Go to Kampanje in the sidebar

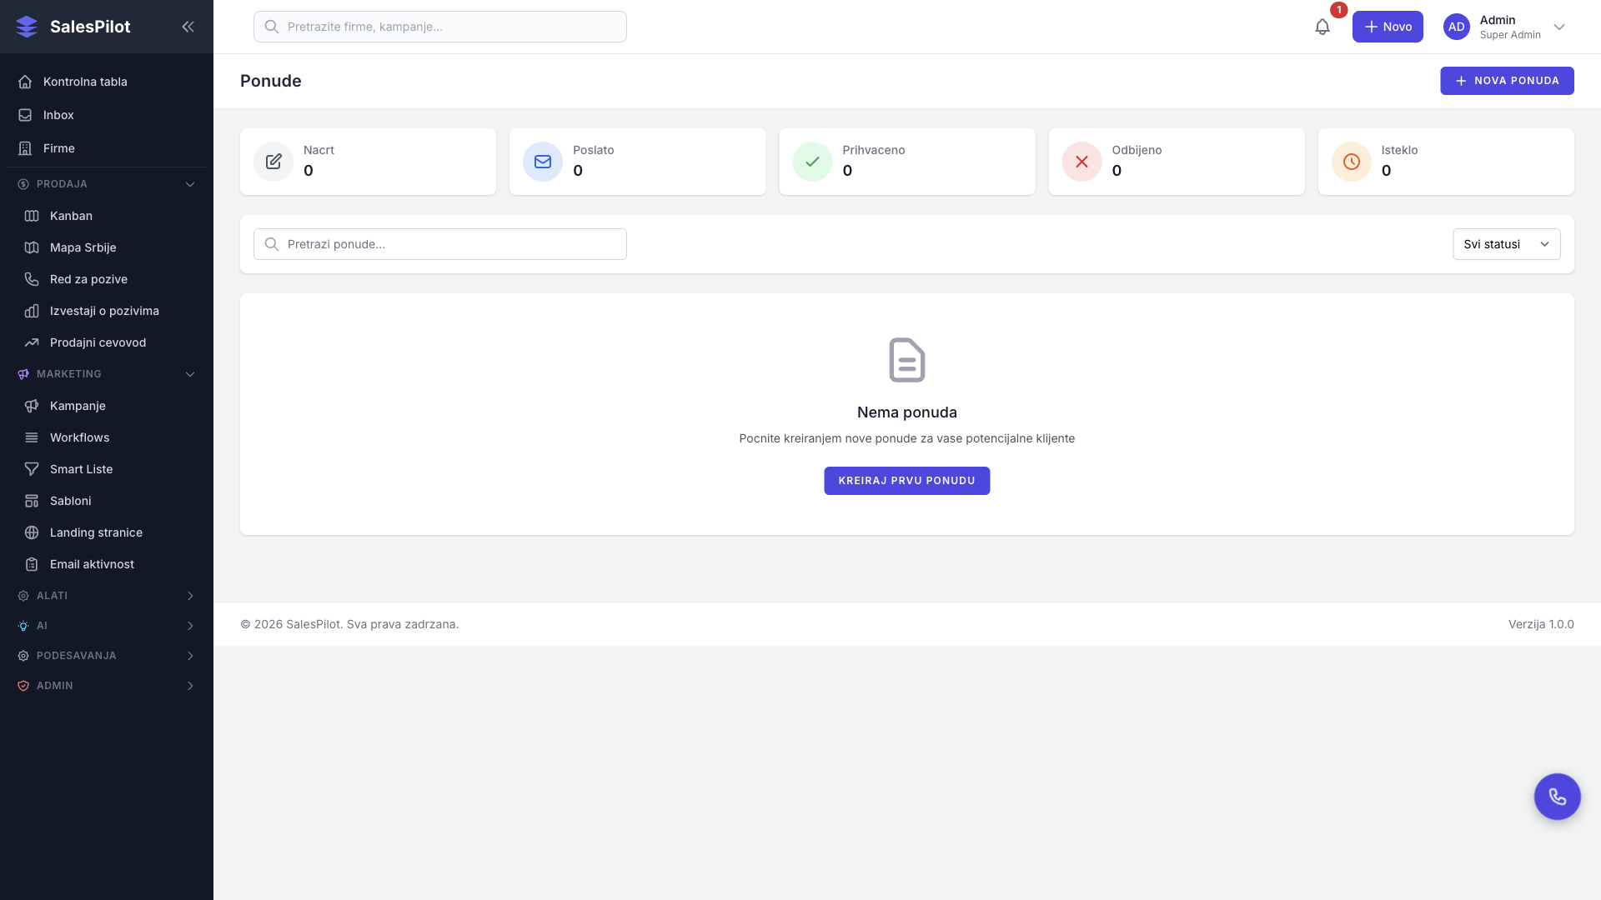tap(78, 406)
